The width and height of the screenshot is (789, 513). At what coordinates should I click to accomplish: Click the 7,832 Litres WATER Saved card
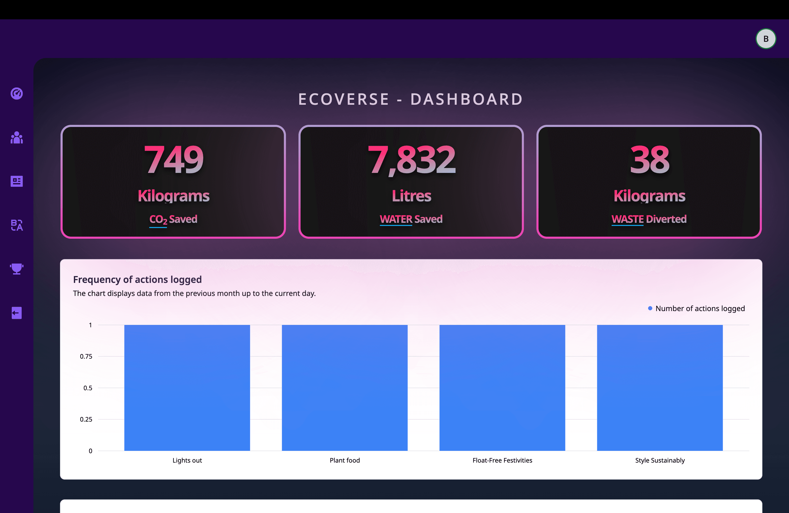pyautogui.click(x=411, y=182)
